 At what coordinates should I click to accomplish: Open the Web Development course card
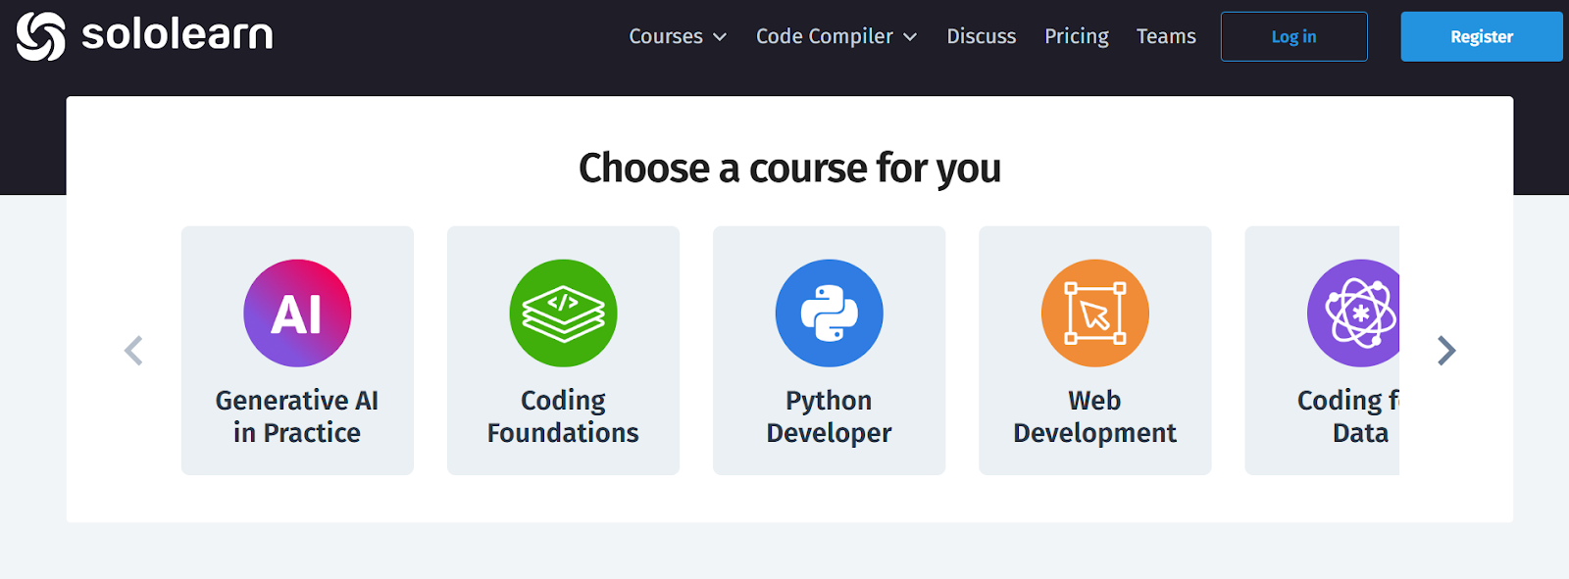(x=1094, y=350)
